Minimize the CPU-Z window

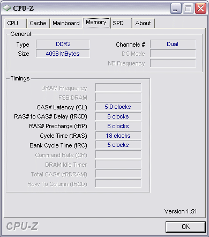click(176, 9)
